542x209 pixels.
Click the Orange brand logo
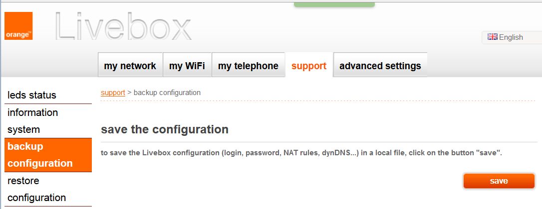pos(18,26)
